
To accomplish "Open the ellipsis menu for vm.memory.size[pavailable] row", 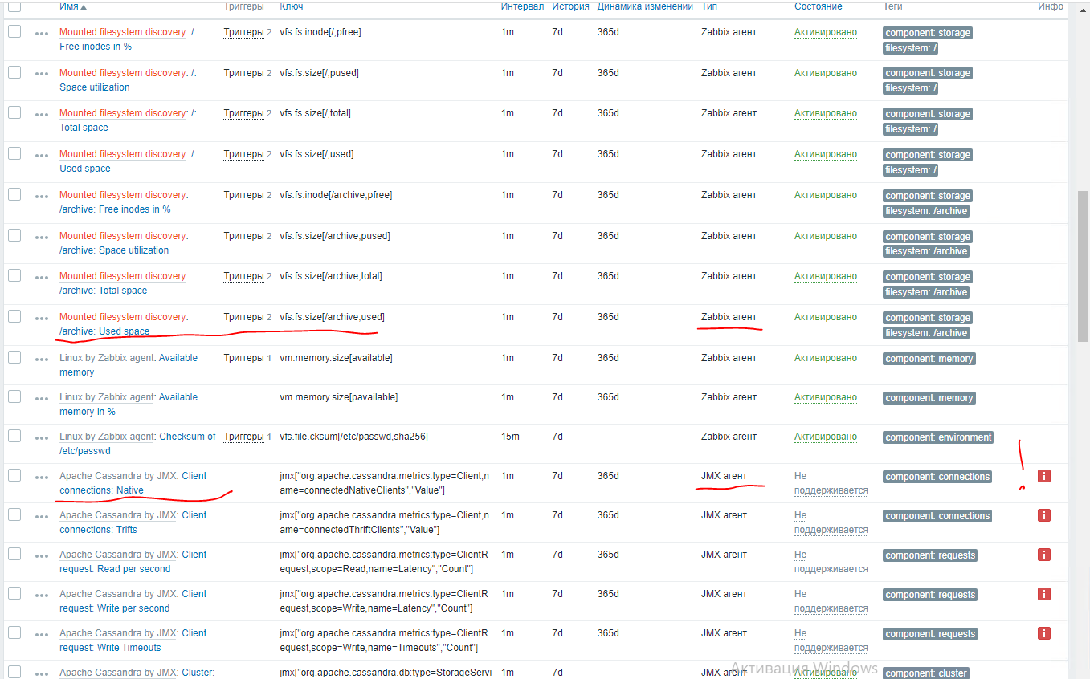I will [x=42, y=398].
